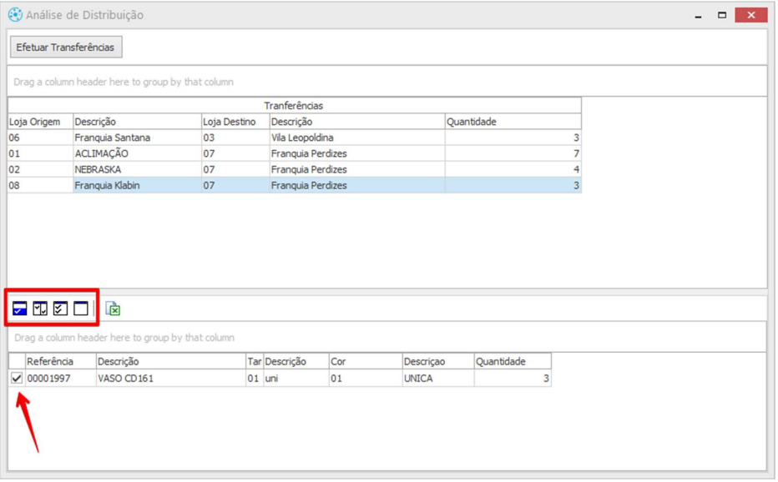Click the Descrição header right of Referência
This screenshot has height=482, width=778.
tap(170, 362)
